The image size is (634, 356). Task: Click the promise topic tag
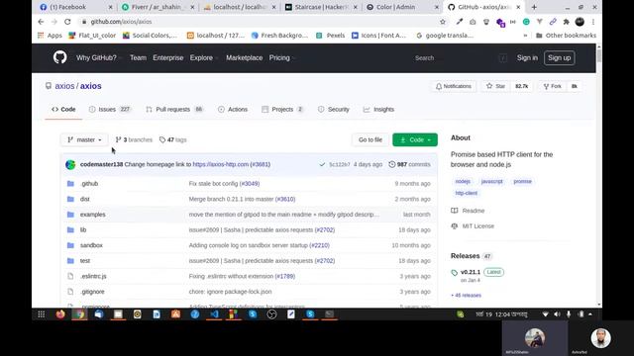(x=522, y=181)
